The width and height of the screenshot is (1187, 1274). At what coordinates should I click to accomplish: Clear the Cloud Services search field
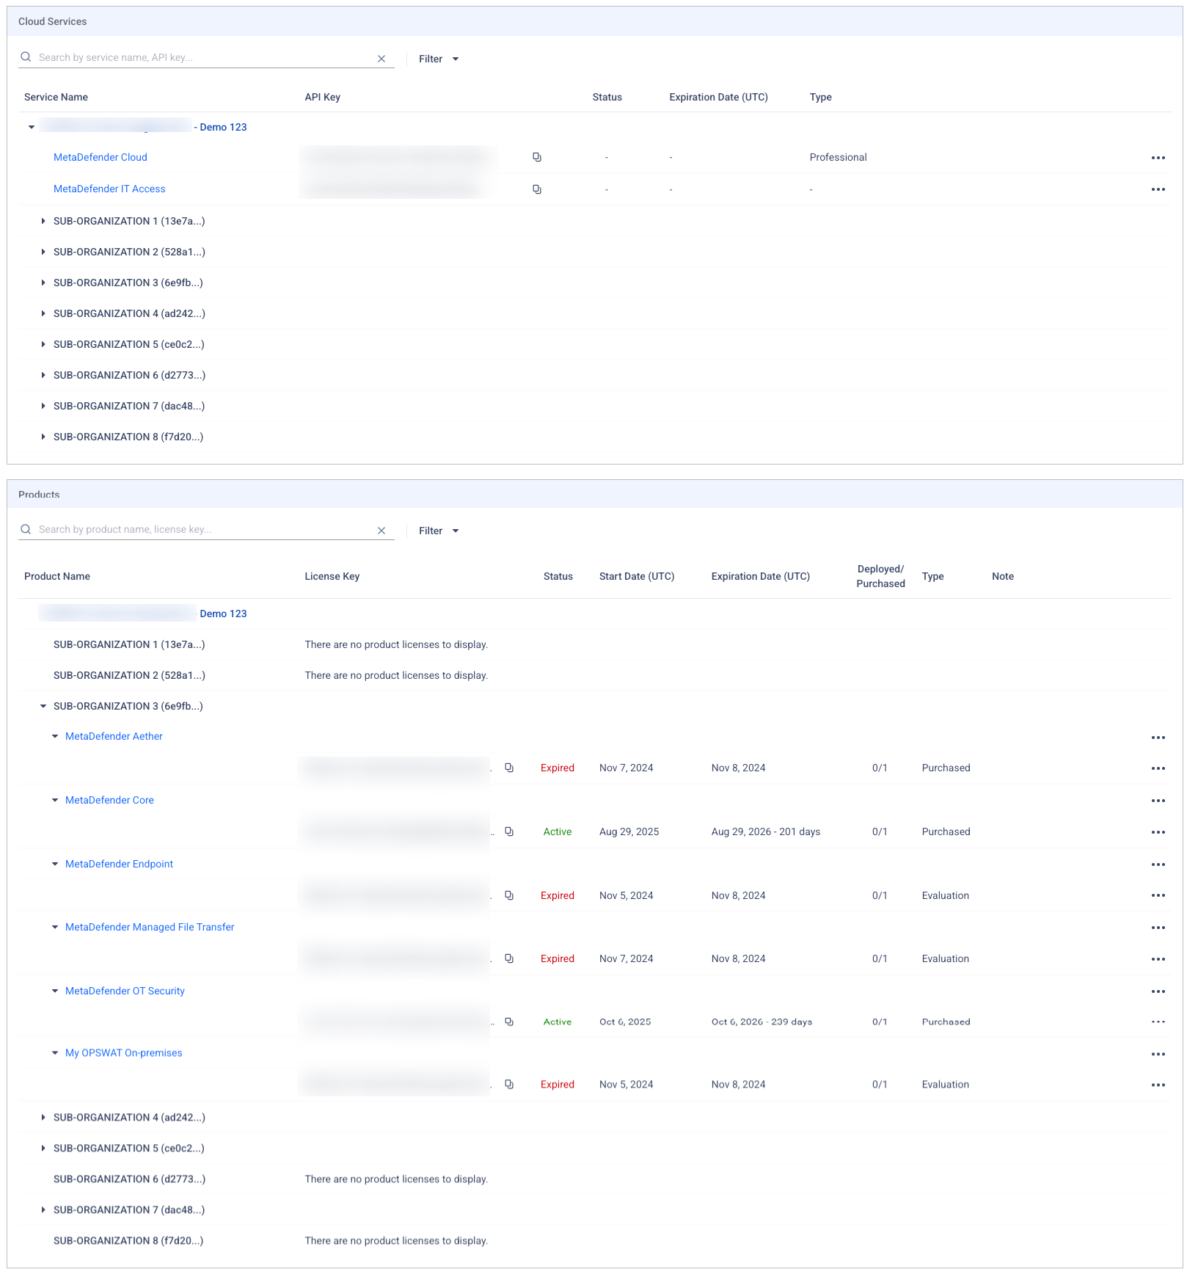click(381, 59)
